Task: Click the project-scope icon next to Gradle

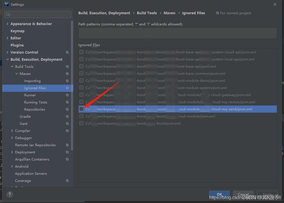Action: pos(67,116)
